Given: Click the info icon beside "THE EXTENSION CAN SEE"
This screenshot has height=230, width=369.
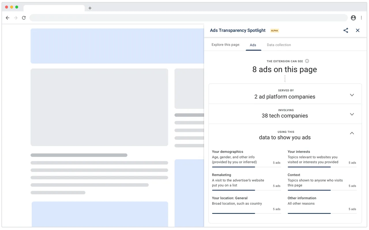Looking at the screenshot, I should (307, 61).
